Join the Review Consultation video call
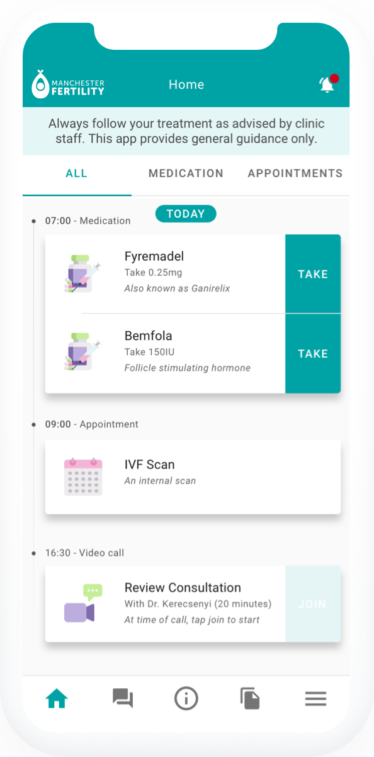Screen dimensions: 374x757 click(x=313, y=604)
